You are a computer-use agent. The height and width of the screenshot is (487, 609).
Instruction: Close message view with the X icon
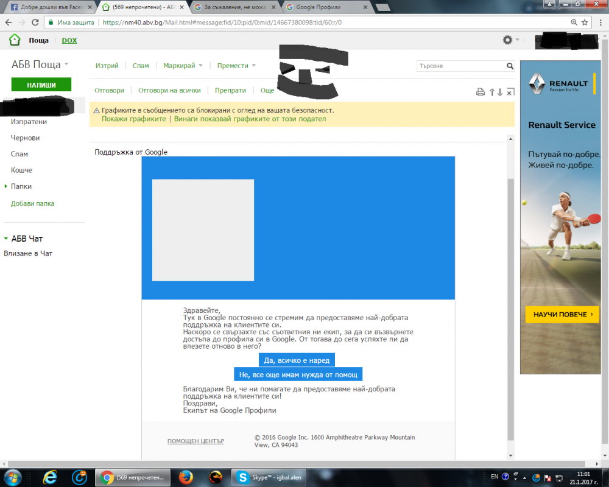click(510, 92)
